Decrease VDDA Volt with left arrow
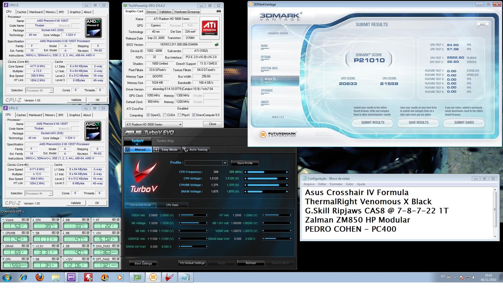503x290 pixels. [x=180, y=215]
